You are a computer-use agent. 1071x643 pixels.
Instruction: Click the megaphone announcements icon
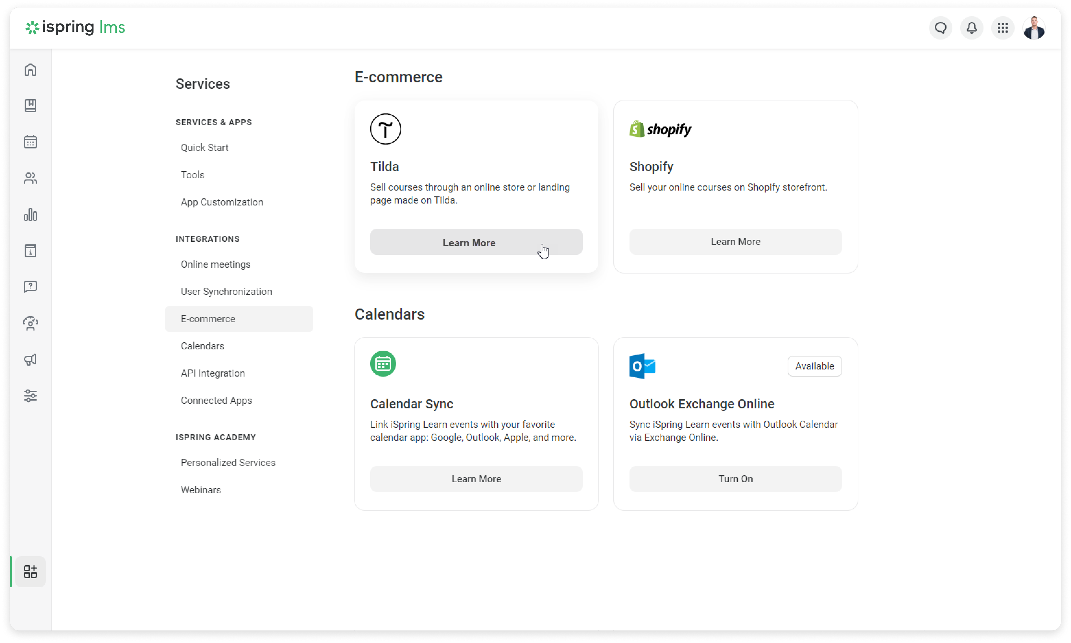[x=30, y=360]
